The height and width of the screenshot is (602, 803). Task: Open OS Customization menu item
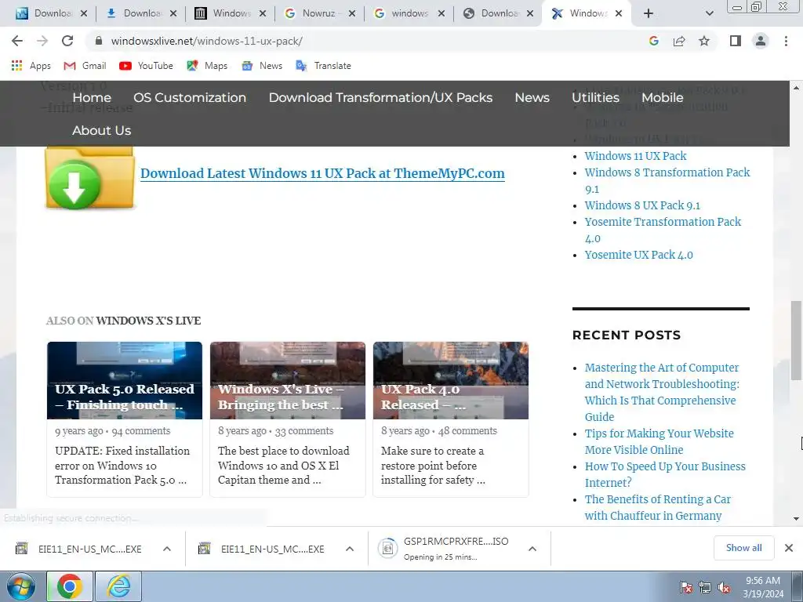tap(190, 97)
